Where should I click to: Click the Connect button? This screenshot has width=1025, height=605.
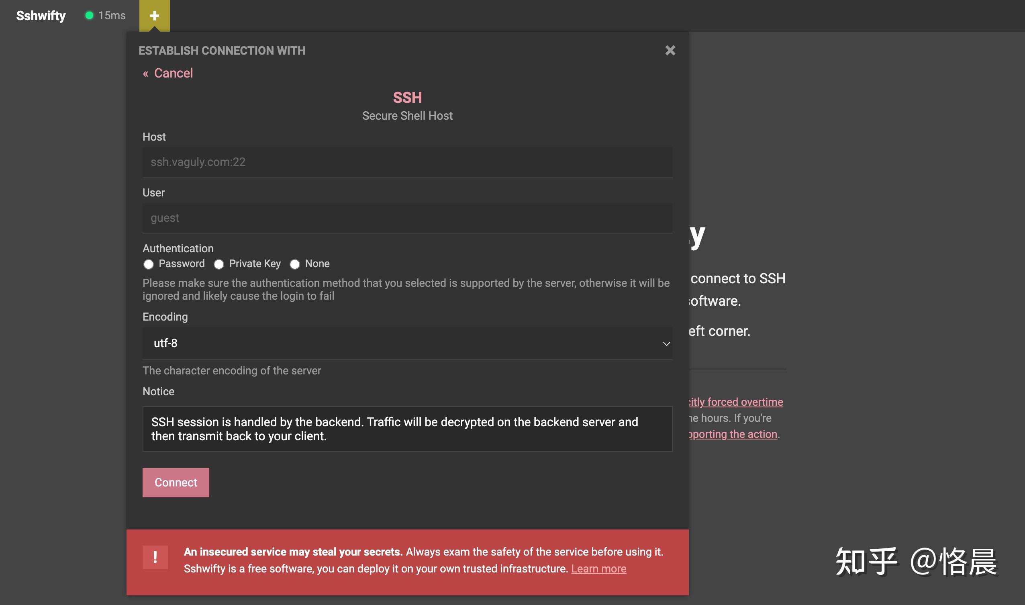coord(176,483)
